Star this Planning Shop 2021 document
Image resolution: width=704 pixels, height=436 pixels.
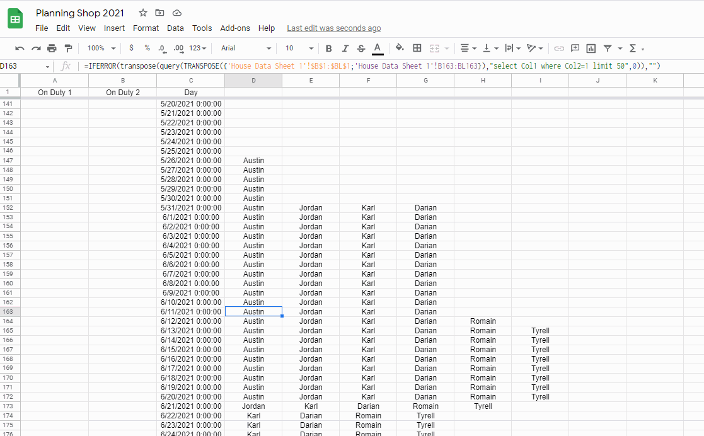(143, 13)
